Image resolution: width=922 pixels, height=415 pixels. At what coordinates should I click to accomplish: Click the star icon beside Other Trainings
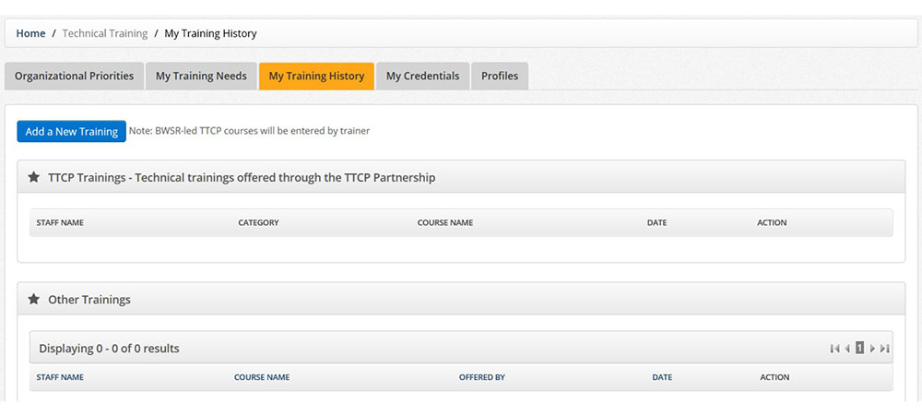34,300
